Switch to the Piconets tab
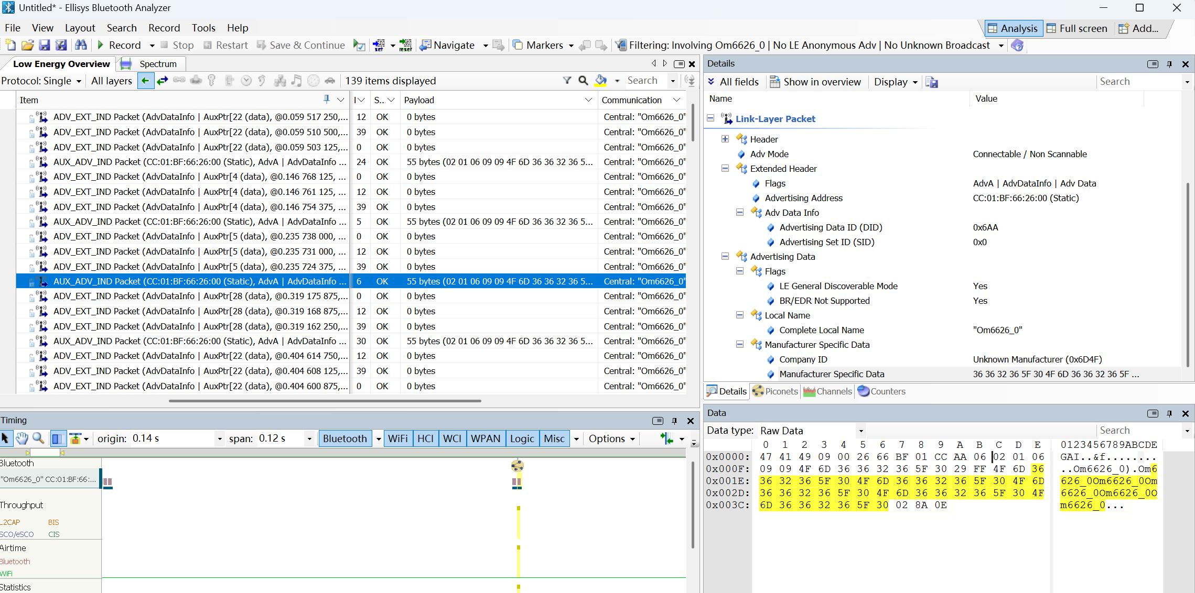Viewport: 1195px width, 593px height. pos(775,391)
